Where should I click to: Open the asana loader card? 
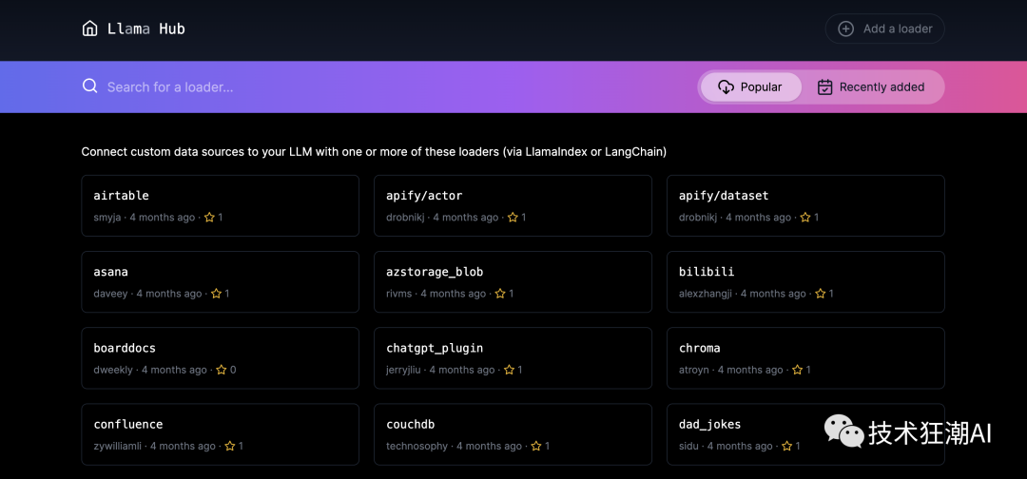tap(220, 281)
